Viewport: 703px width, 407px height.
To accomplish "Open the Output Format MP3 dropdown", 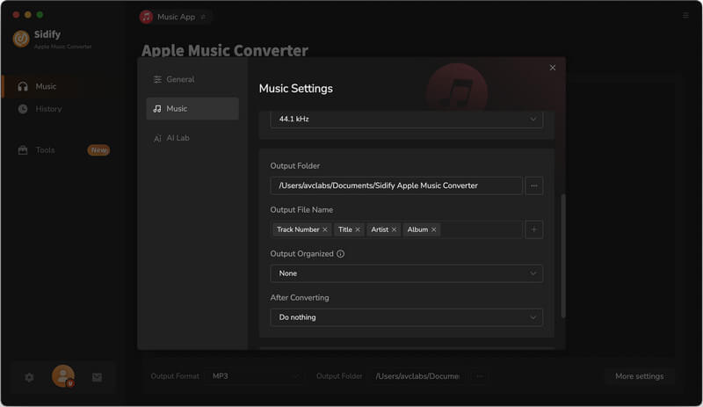I will tap(256, 376).
